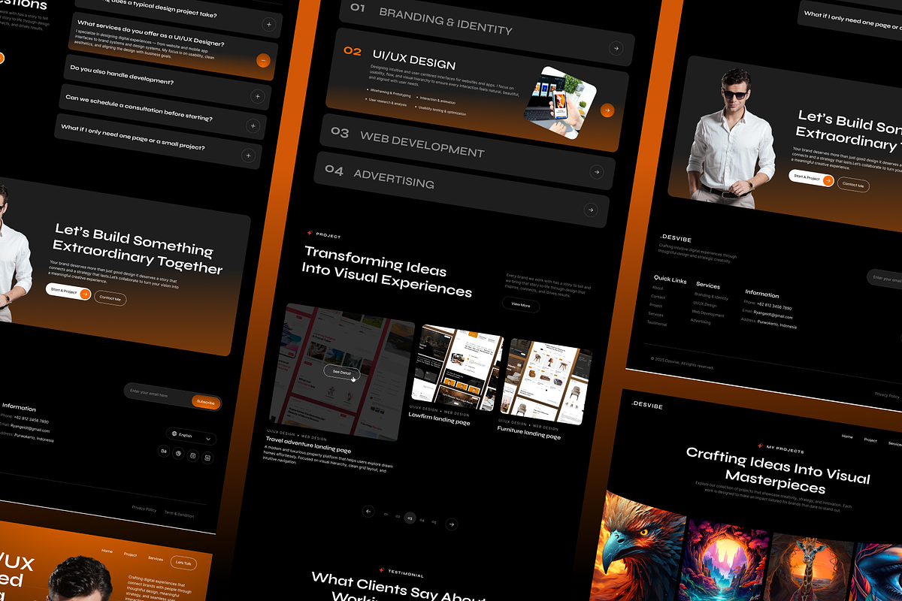Click Testimonial under Quick Links
The height and width of the screenshot is (601, 902).
[657, 323]
